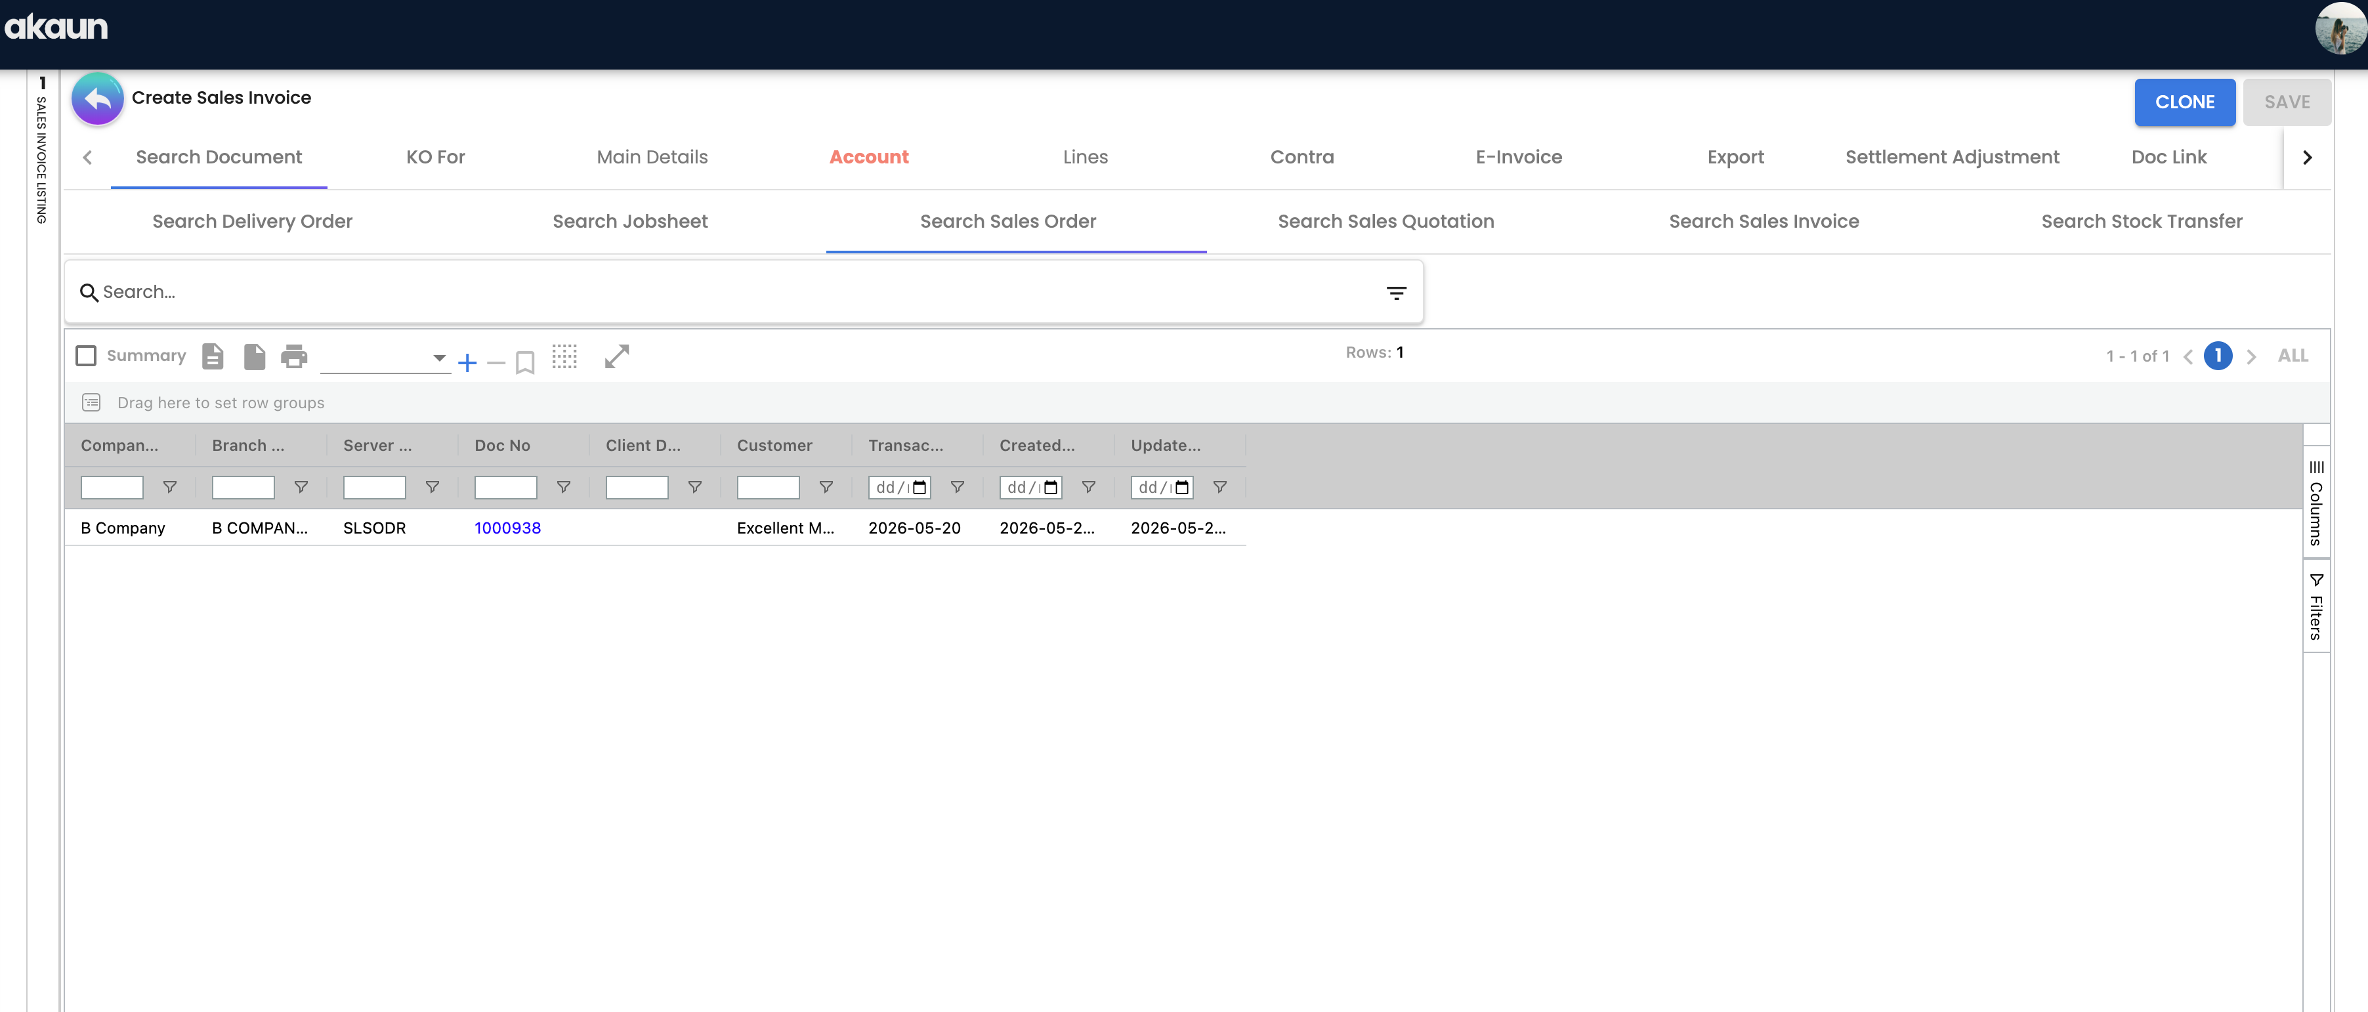The width and height of the screenshot is (2368, 1012).
Task: Open the Main Details tab
Action: pos(652,157)
